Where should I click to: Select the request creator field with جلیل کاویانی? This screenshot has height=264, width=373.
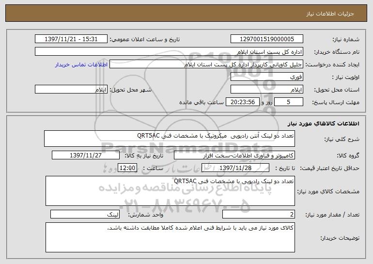pos(206,64)
